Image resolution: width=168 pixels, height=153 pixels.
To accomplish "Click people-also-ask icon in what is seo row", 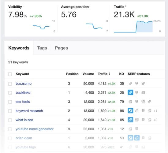I will click(x=143, y=120).
